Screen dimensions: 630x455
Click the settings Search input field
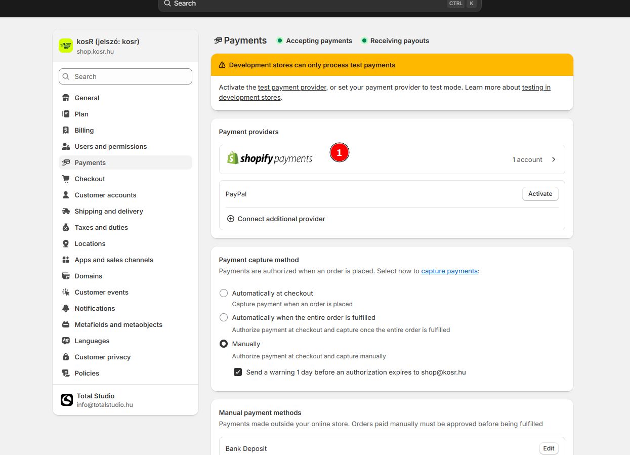coord(125,76)
